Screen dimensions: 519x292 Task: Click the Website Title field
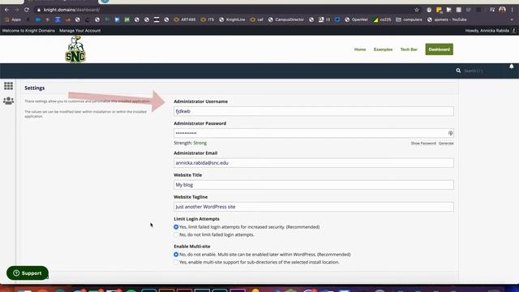tap(314, 185)
